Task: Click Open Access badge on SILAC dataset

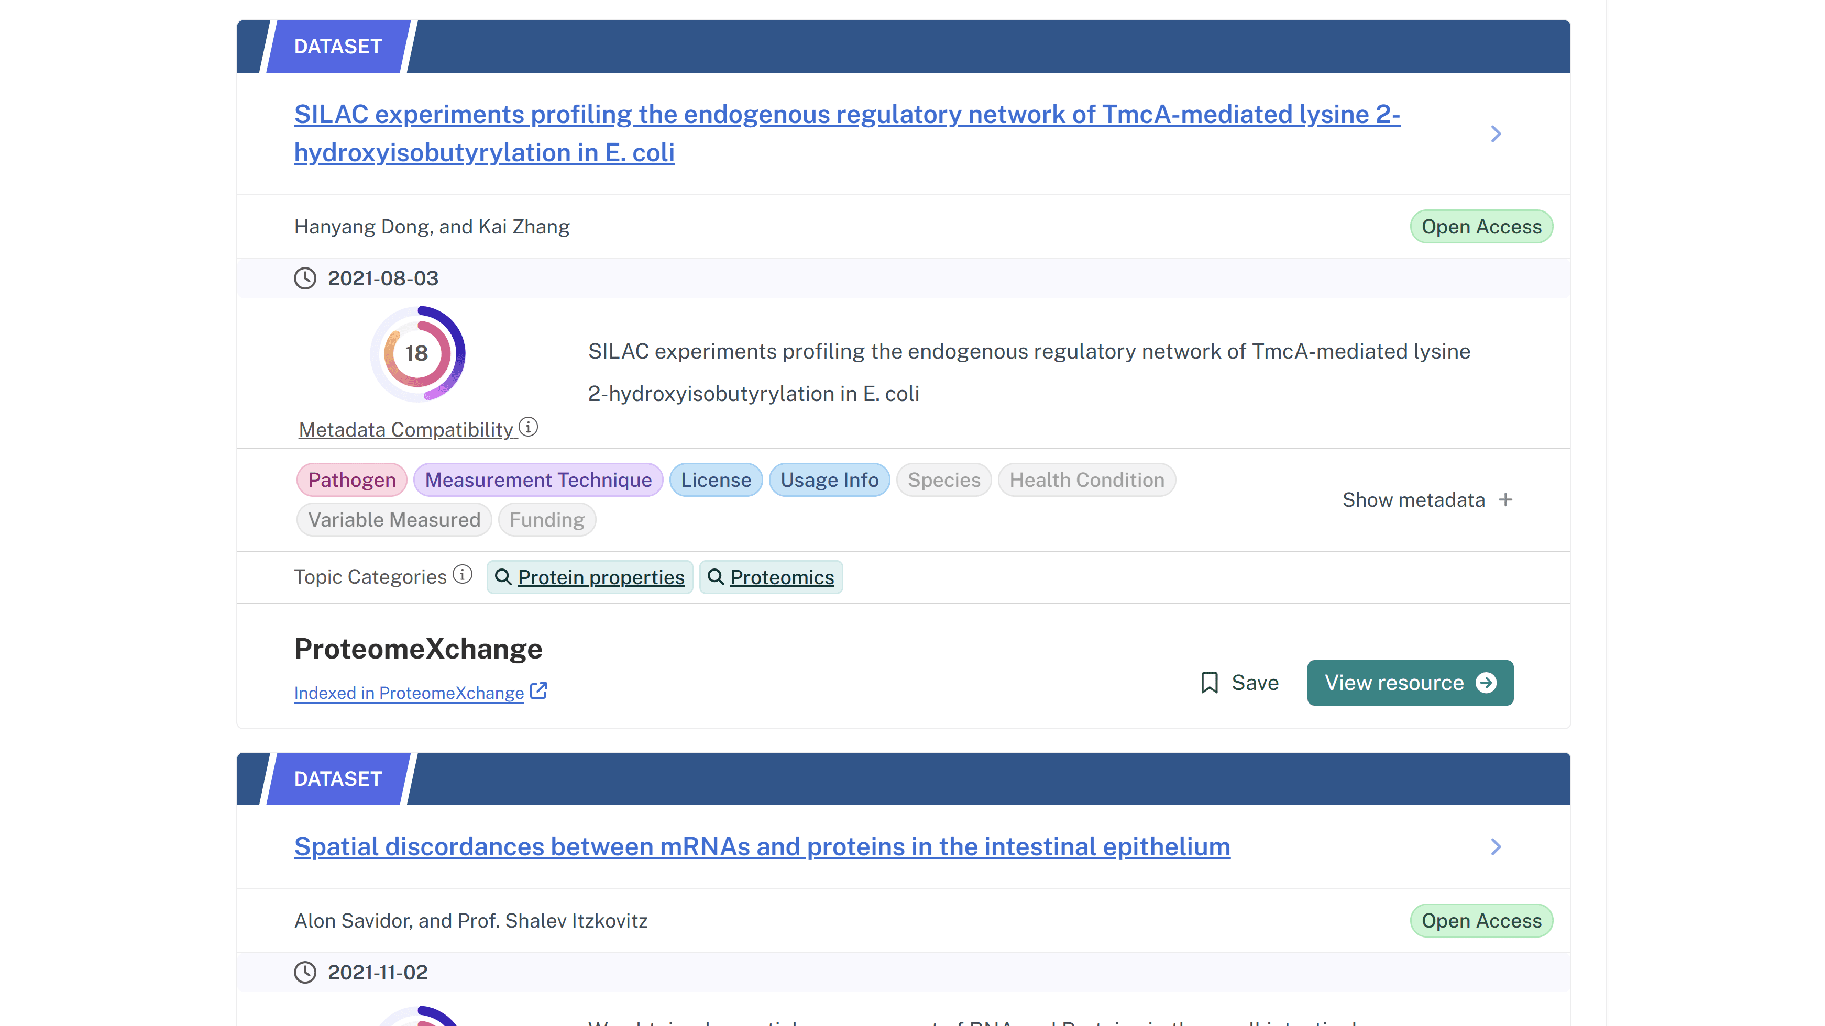Action: coord(1481,227)
